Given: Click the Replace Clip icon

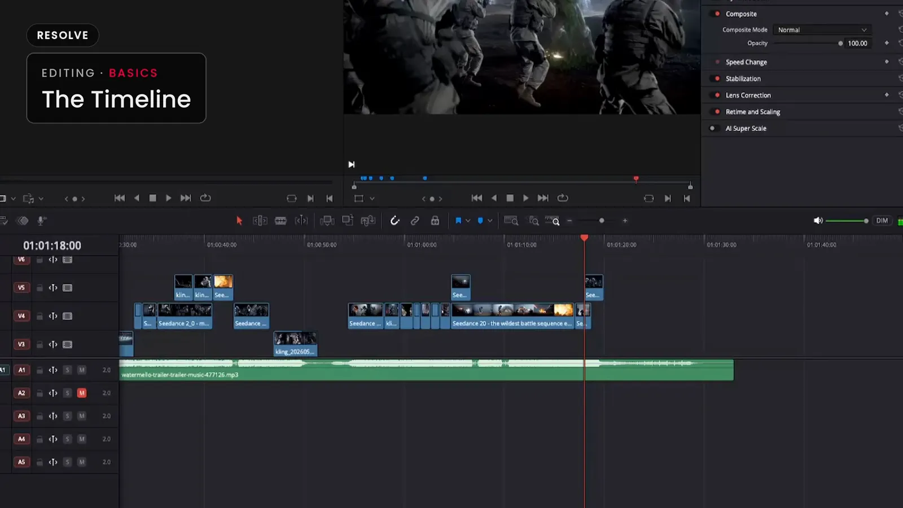Looking at the screenshot, I should [368, 221].
